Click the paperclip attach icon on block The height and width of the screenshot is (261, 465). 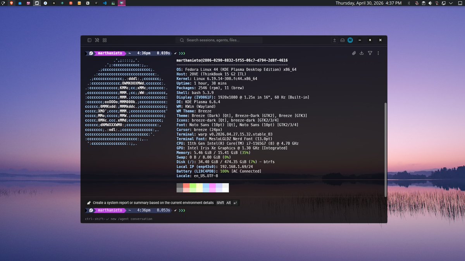click(354, 53)
